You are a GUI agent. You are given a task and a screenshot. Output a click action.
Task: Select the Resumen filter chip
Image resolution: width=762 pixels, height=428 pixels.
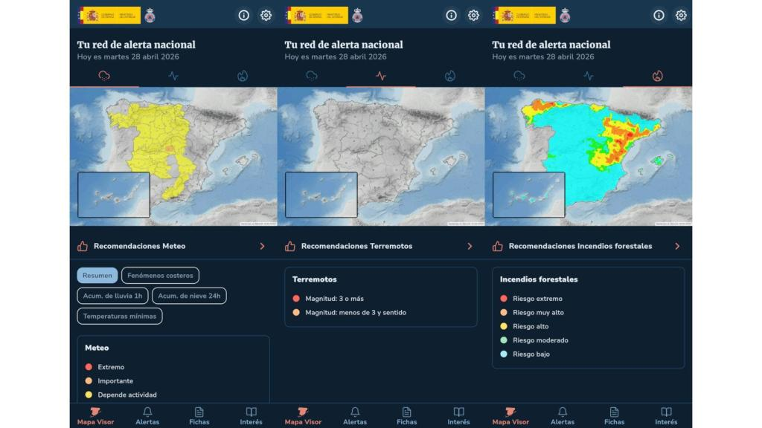(x=97, y=276)
